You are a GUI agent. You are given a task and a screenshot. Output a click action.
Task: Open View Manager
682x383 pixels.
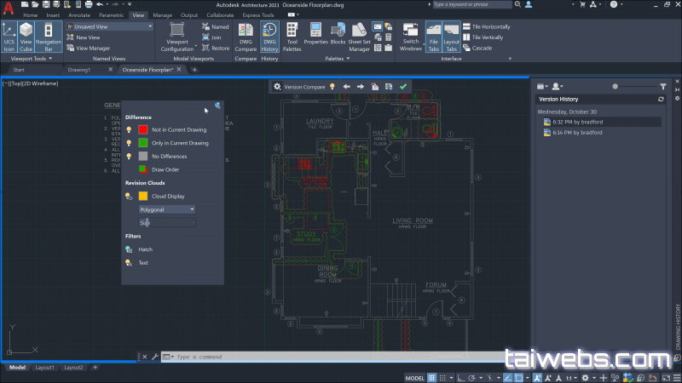tap(89, 49)
